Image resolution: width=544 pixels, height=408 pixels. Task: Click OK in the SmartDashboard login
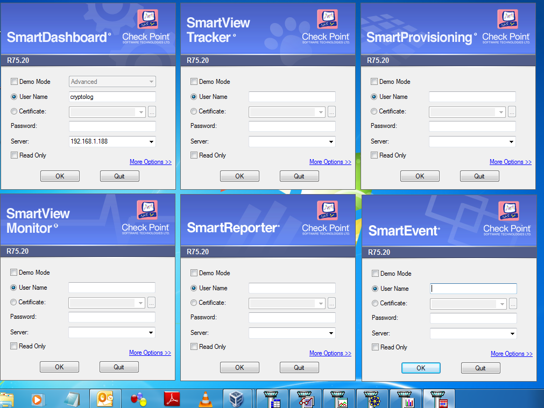tap(60, 176)
